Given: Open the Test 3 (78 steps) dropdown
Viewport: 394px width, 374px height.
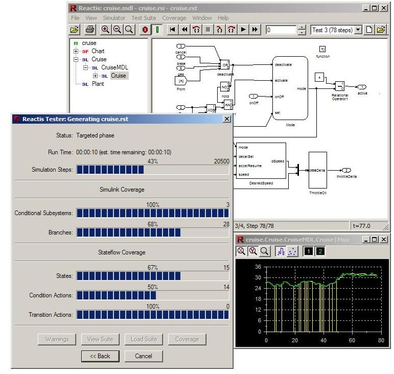Looking at the screenshot, I should click(358, 30).
